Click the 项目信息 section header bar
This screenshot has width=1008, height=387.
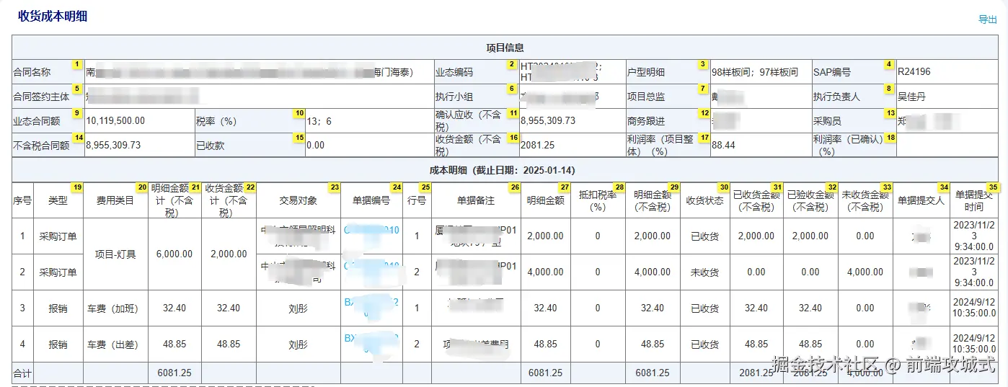coord(504,48)
